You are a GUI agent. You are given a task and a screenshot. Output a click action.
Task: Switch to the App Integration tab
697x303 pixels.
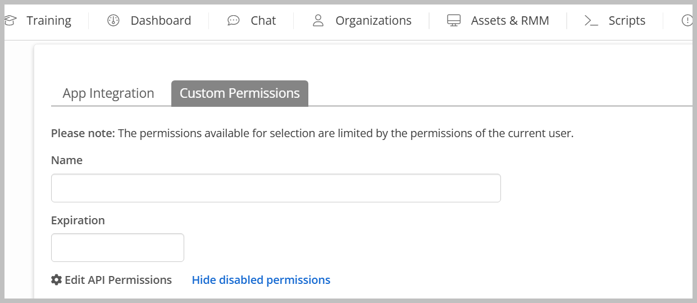pyautogui.click(x=108, y=93)
